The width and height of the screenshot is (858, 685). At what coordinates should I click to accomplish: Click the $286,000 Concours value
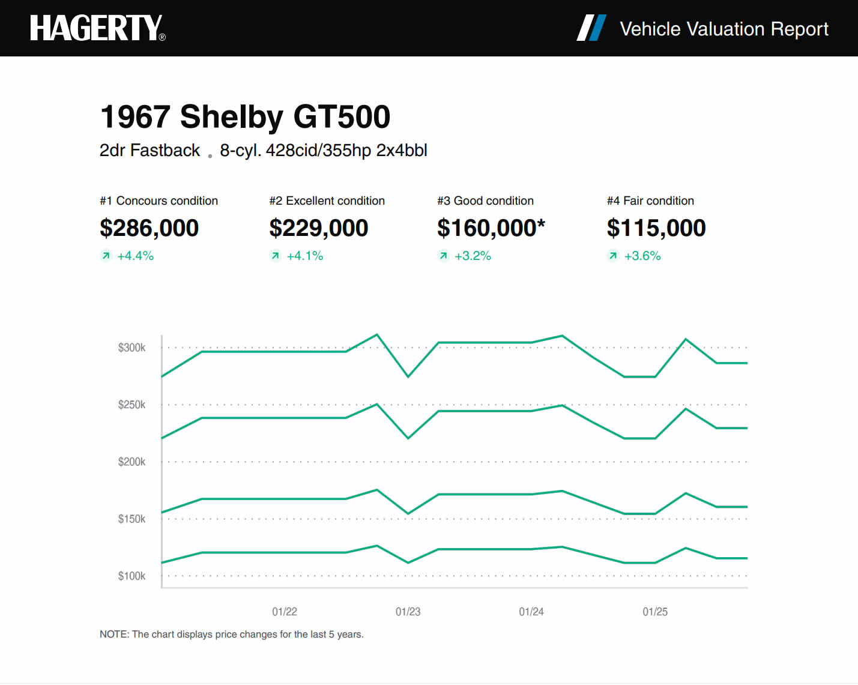click(x=149, y=228)
